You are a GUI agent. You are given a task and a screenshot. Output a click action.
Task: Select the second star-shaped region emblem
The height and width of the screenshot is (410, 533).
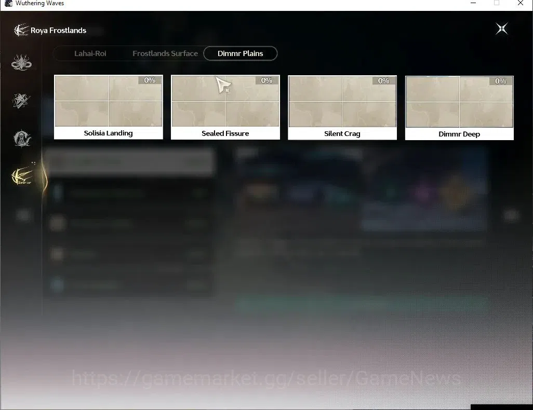click(x=21, y=101)
